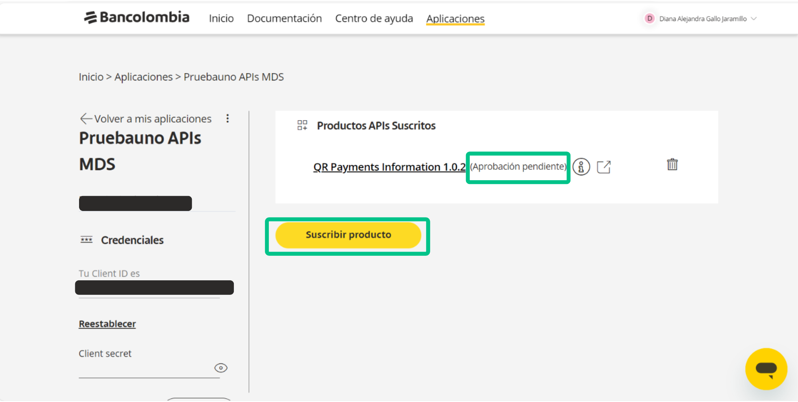Toggle Client secret visibility eye icon
Viewport: 798px width, 402px height.
point(221,368)
